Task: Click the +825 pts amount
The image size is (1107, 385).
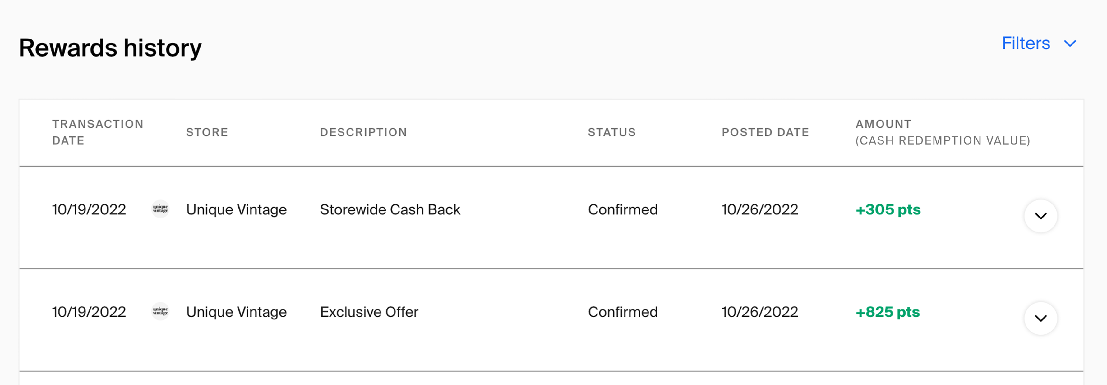Action: tap(887, 312)
